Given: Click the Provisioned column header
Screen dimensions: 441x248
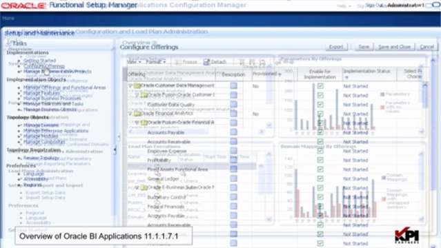Looking at the screenshot, I should click(x=264, y=74).
